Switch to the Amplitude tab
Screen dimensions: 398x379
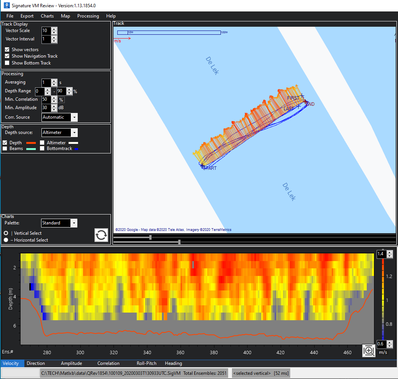coord(71,363)
